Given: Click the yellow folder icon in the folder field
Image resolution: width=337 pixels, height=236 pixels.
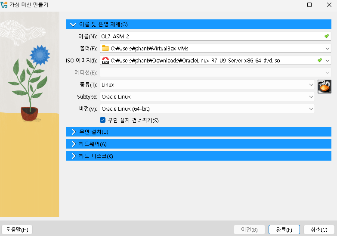Looking at the screenshot, I should click(x=105, y=48).
